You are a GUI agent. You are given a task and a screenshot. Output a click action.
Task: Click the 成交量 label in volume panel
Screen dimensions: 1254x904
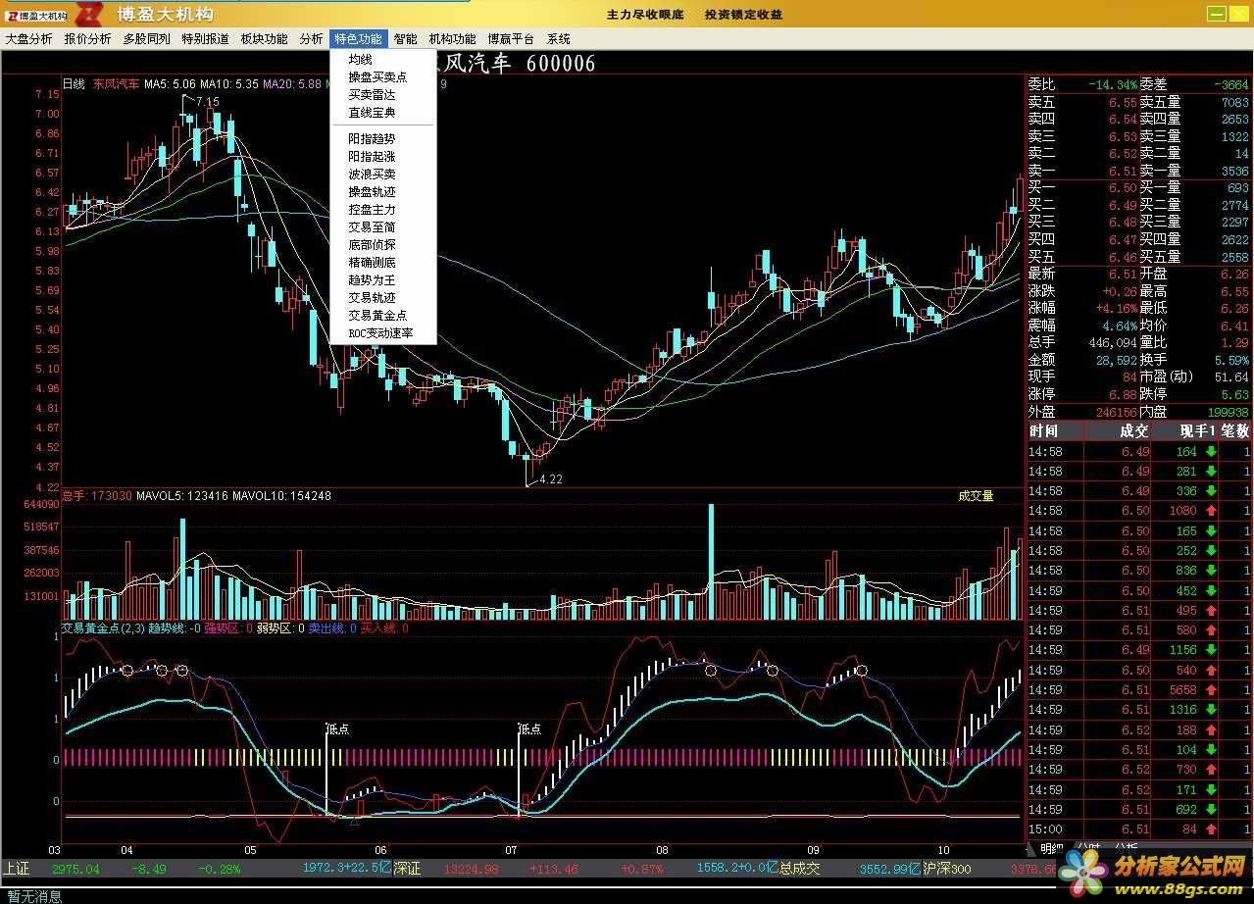976,496
